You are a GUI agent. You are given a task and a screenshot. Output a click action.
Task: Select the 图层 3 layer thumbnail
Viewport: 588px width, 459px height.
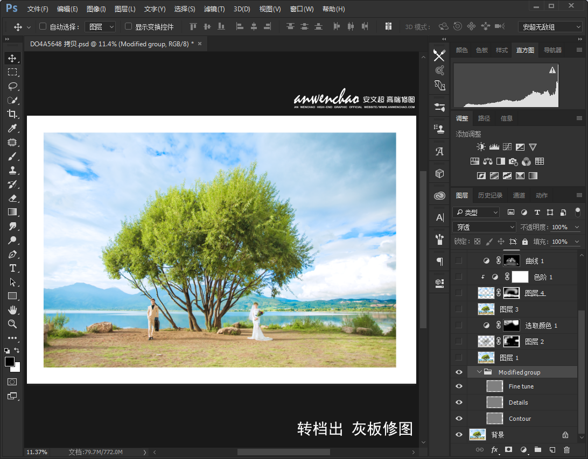point(486,309)
